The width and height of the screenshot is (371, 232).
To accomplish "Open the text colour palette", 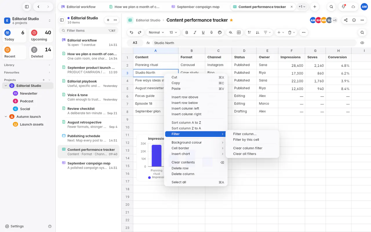I will (x=220, y=32).
